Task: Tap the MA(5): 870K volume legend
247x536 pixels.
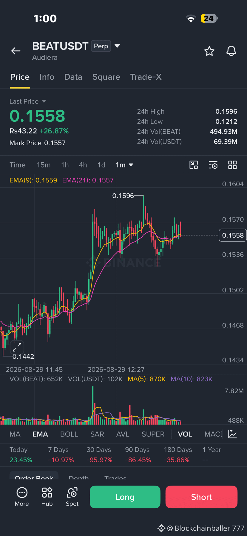Action: coord(146,379)
